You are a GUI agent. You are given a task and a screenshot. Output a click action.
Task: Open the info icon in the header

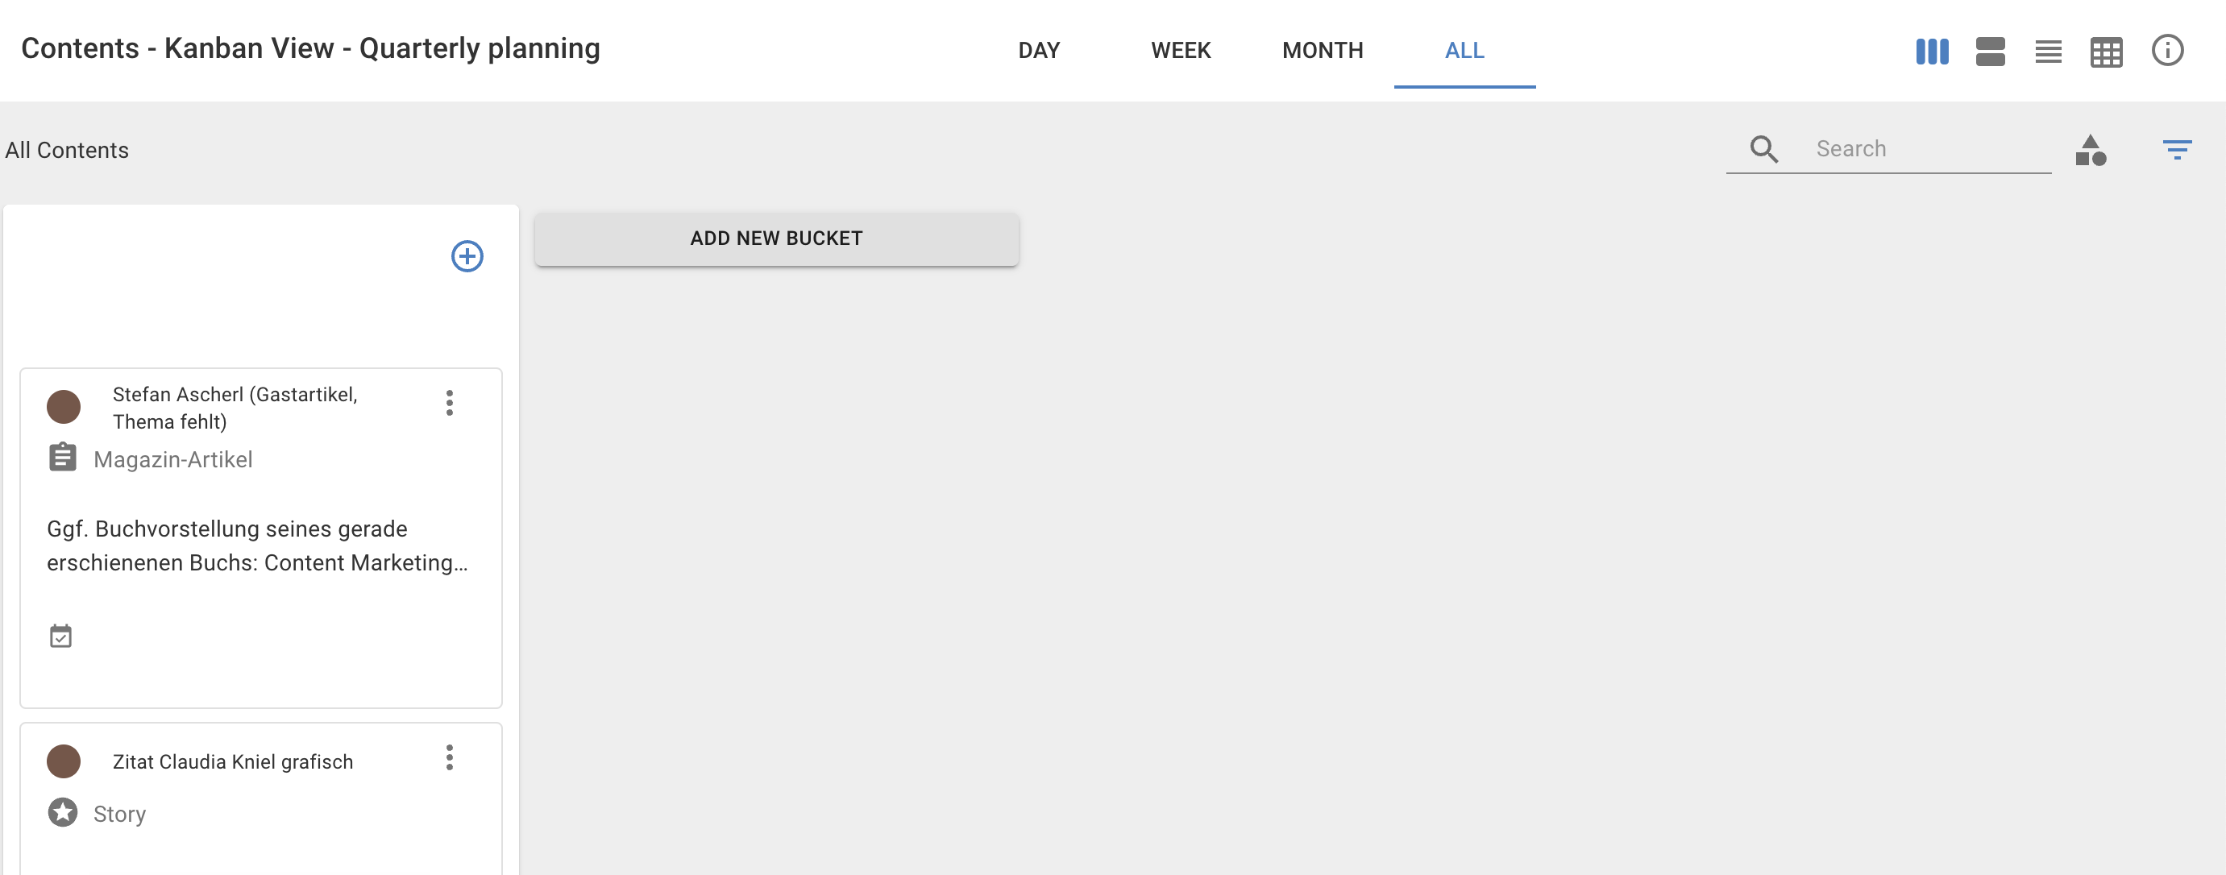[x=2166, y=50]
